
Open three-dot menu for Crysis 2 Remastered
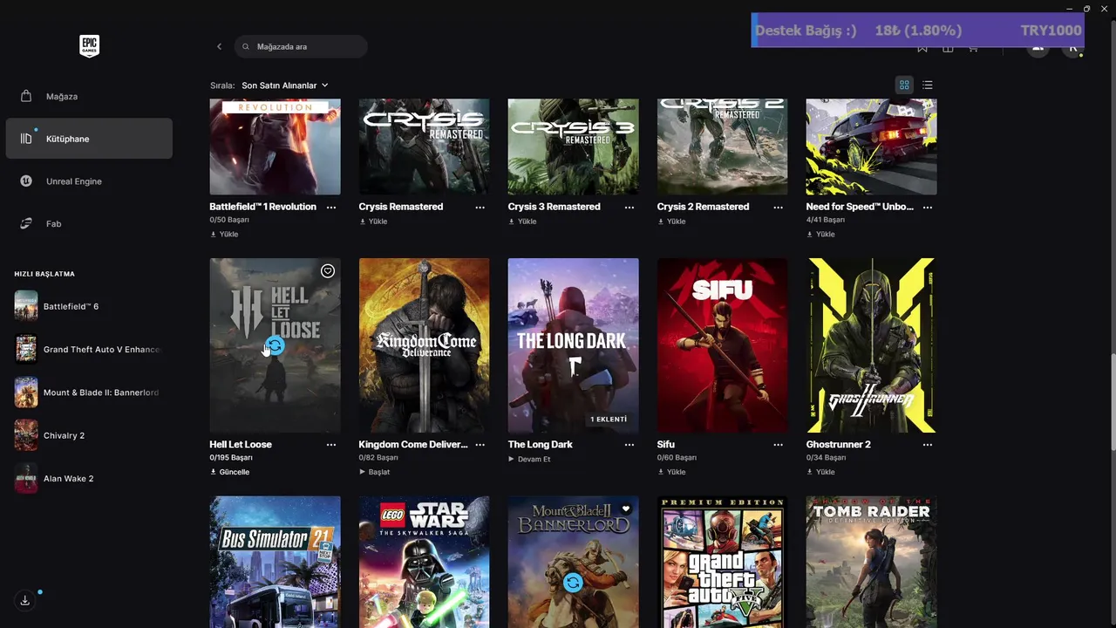click(779, 207)
